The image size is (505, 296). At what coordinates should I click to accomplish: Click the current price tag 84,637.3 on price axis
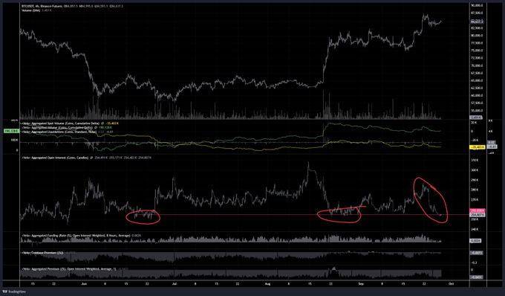pos(477,22)
